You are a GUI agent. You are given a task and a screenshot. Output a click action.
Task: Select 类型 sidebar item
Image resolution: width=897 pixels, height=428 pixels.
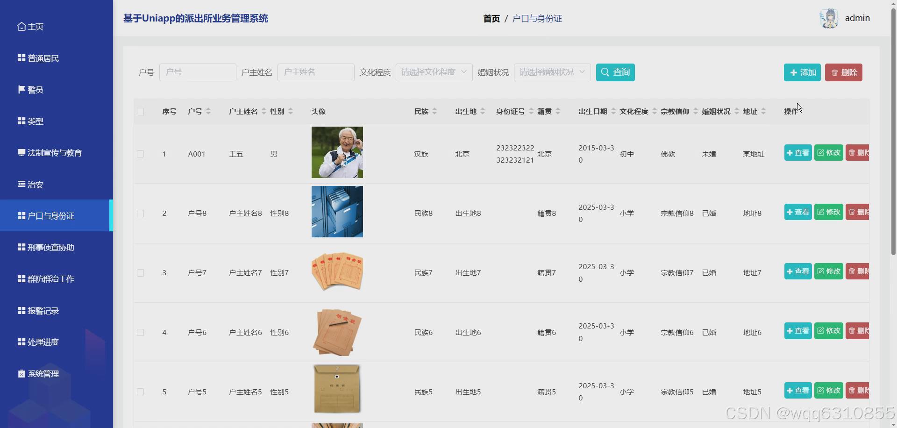[56, 121]
